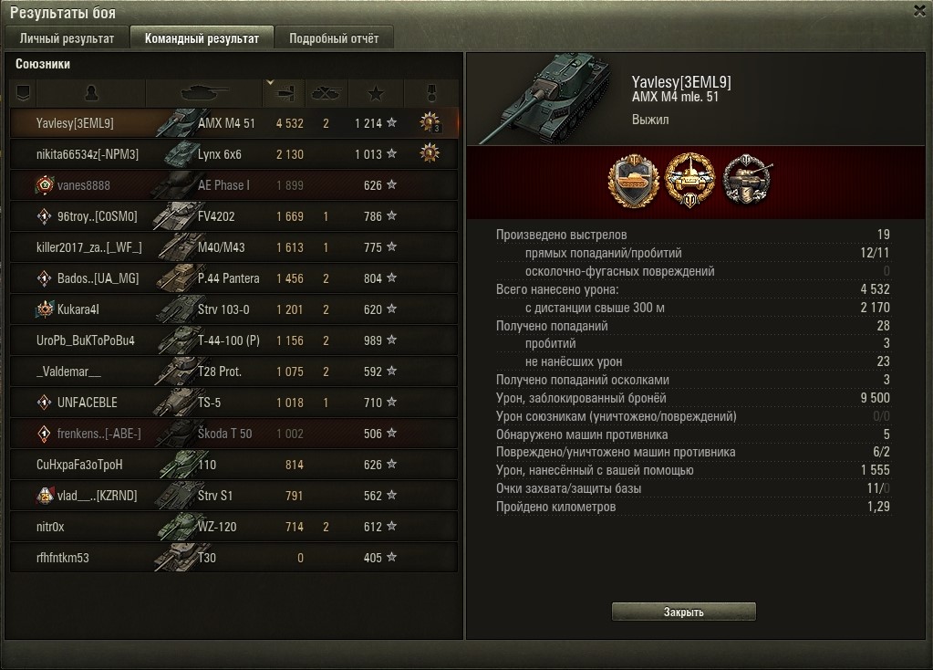Image resolution: width=933 pixels, height=670 pixels.
Task: Click the platoon column header icon
Action: tap(23, 93)
